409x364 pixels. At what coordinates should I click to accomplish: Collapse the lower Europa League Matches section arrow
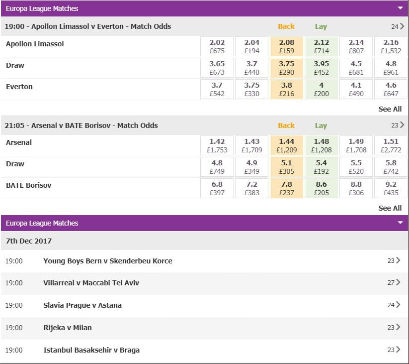[x=400, y=223]
